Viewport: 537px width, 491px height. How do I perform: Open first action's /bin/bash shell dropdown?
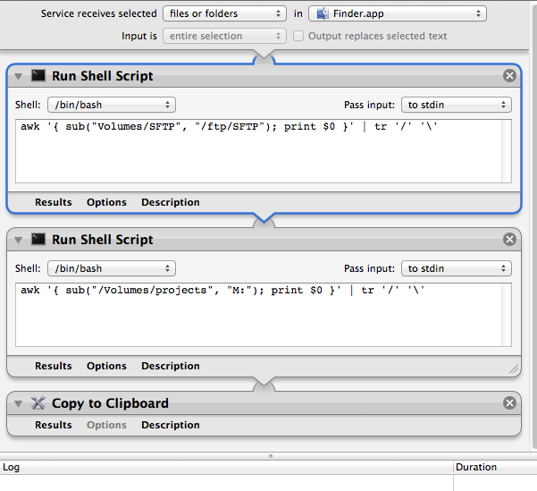coord(112,105)
